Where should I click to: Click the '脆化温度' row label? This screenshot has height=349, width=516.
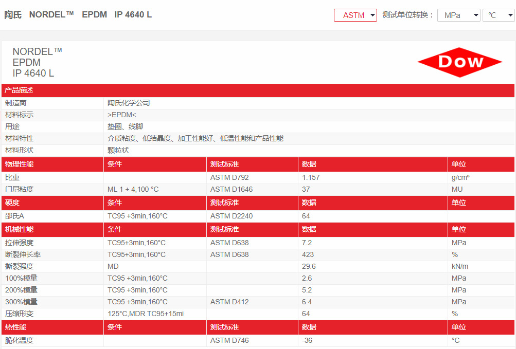coord(20,340)
